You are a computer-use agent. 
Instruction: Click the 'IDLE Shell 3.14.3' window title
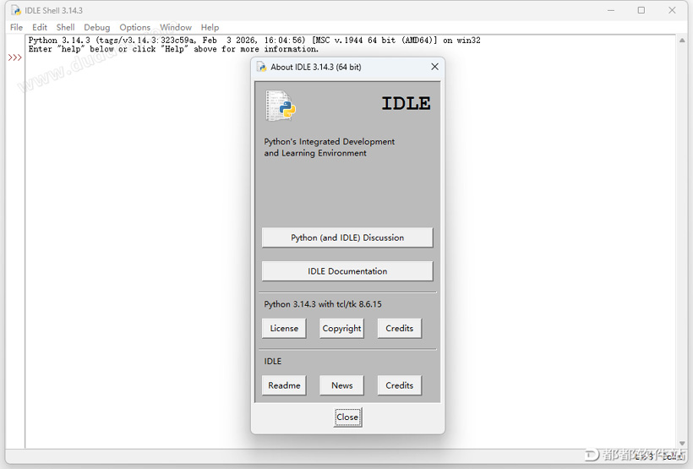click(x=53, y=10)
